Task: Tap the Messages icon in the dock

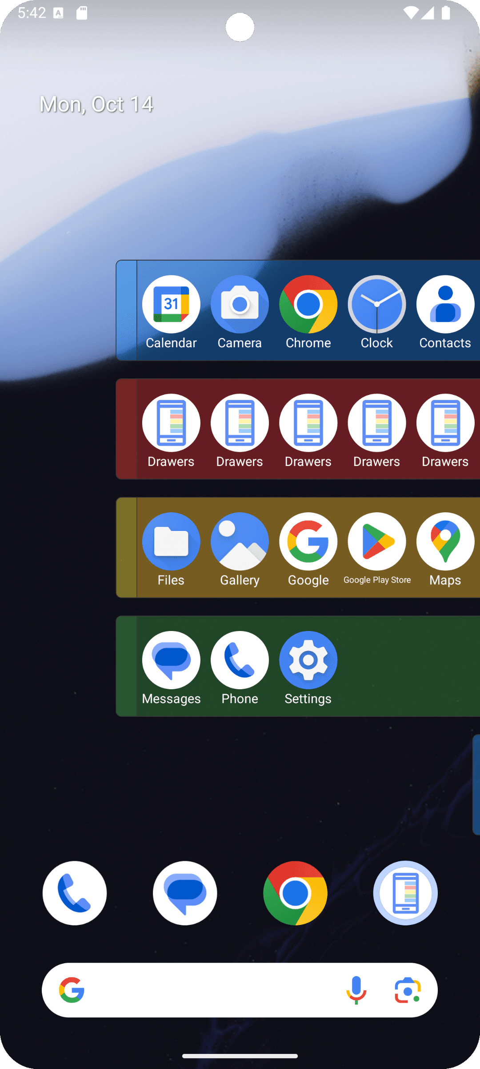Action: [x=185, y=893]
